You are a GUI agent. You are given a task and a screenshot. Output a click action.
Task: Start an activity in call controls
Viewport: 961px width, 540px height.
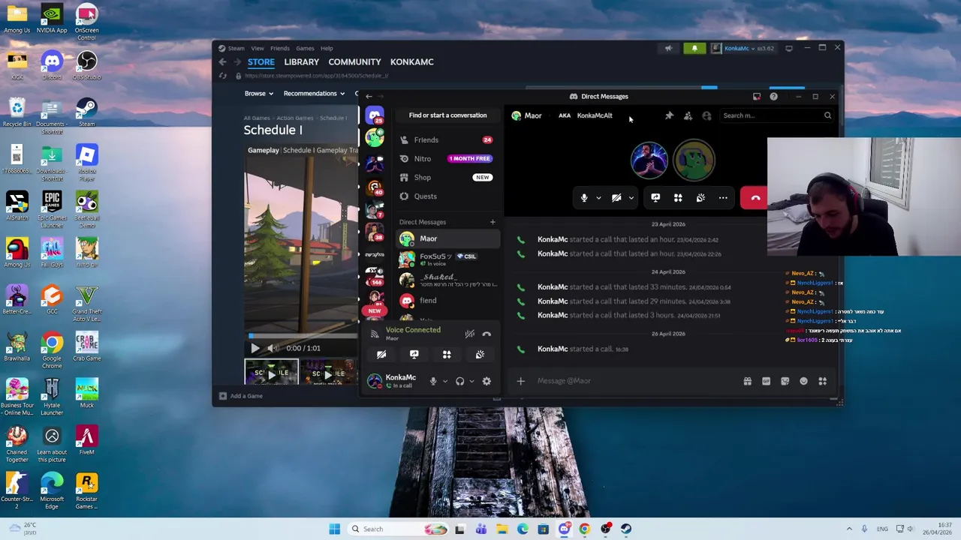(x=678, y=198)
